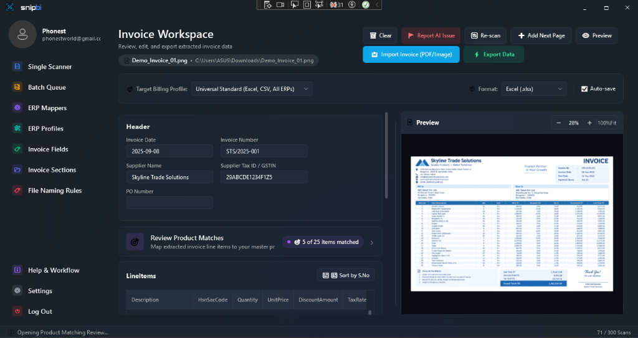This screenshot has width=638, height=338.
Task: Click the status bar icon beside Opening Product Matching
Action: (11, 332)
